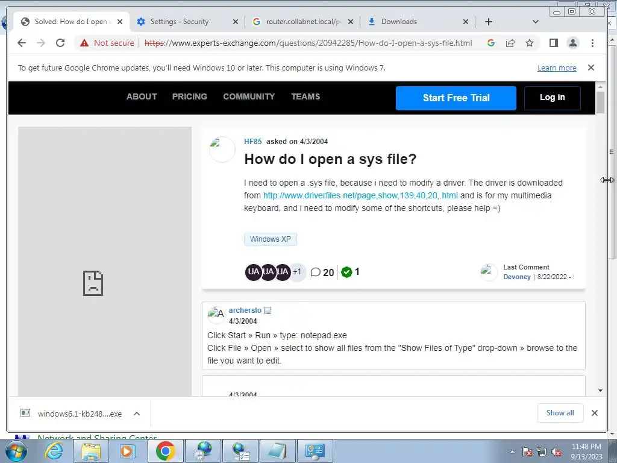Click Show all downloads
Viewport: 617px width, 463px height.
pos(560,412)
